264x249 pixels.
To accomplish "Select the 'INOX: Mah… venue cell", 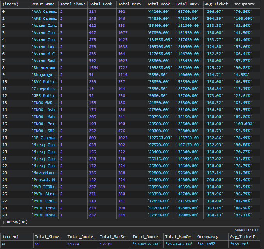I will 44,117.
